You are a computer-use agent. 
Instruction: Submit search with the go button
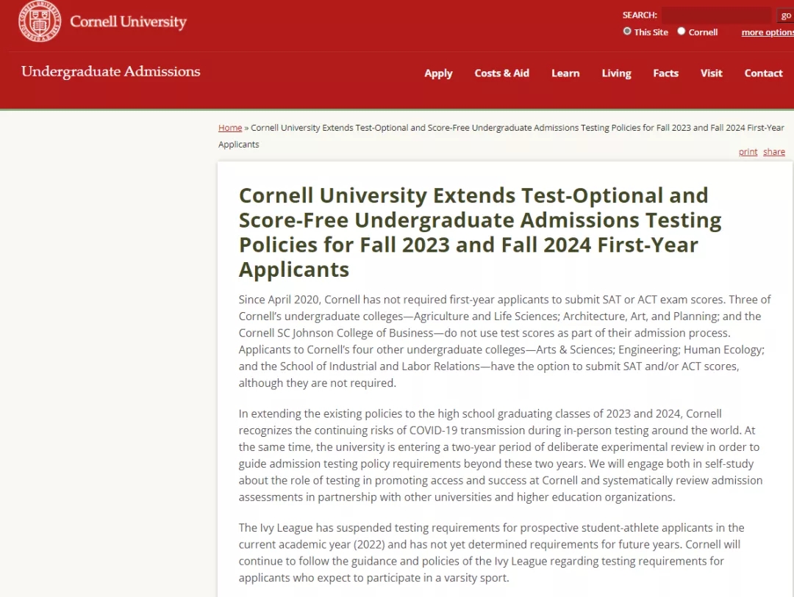click(x=785, y=15)
